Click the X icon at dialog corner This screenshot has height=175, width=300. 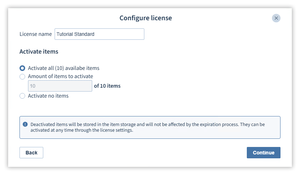276,18
